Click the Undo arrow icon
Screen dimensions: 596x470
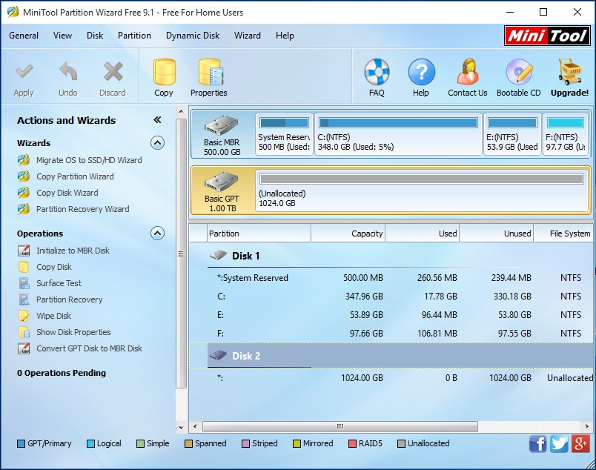[67, 73]
